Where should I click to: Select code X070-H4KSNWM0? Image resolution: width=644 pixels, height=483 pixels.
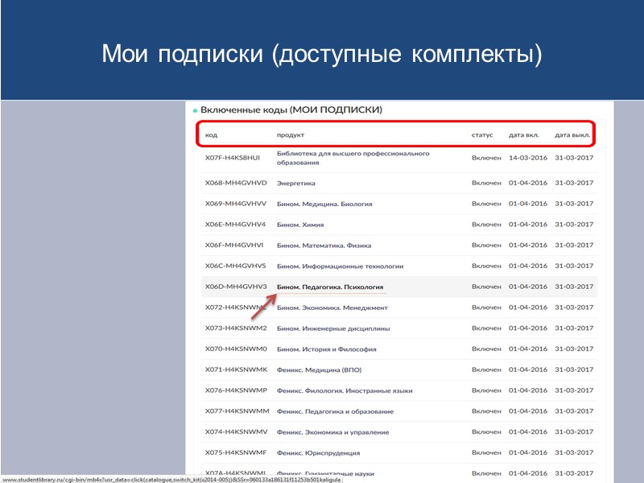point(236,349)
